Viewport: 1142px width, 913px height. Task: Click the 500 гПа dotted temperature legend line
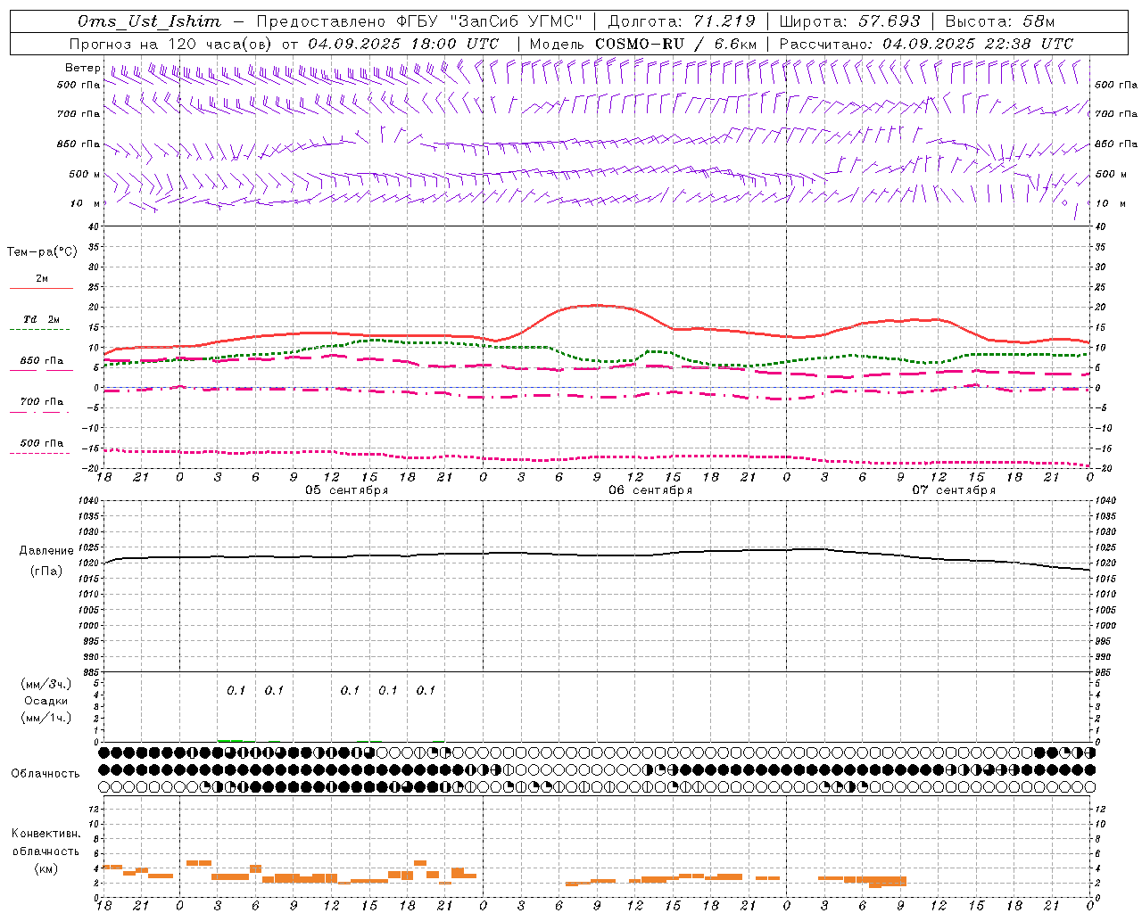(x=40, y=453)
